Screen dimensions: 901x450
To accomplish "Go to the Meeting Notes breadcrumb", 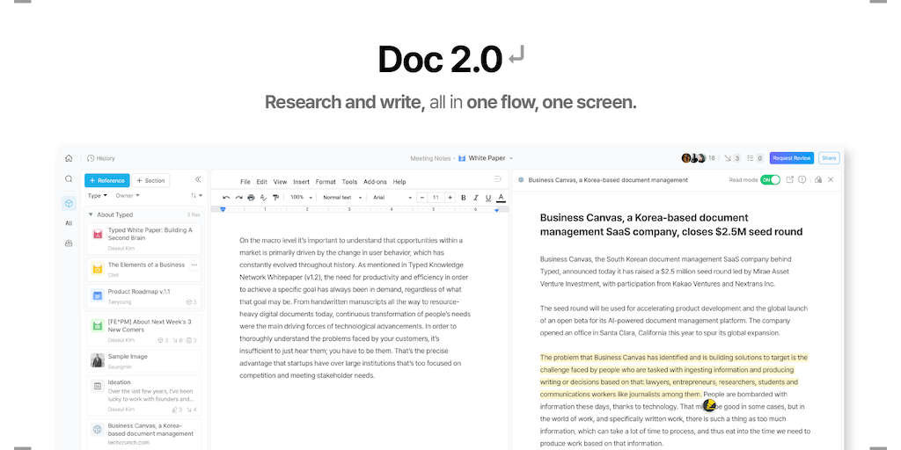I will [x=431, y=158].
